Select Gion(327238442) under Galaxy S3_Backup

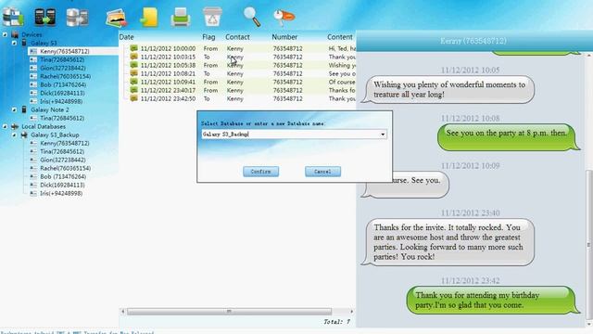pos(63,160)
